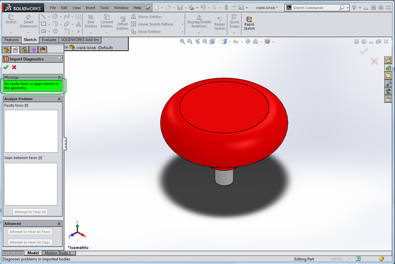Collapse the Message section
Viewport: 395px width, 264px height.
click(x=59, y=77)
